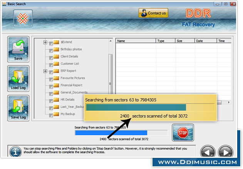The height and width of the screenshot is (169, 243).
Task: Click the Contact us button
Action: tap(153, 13)
